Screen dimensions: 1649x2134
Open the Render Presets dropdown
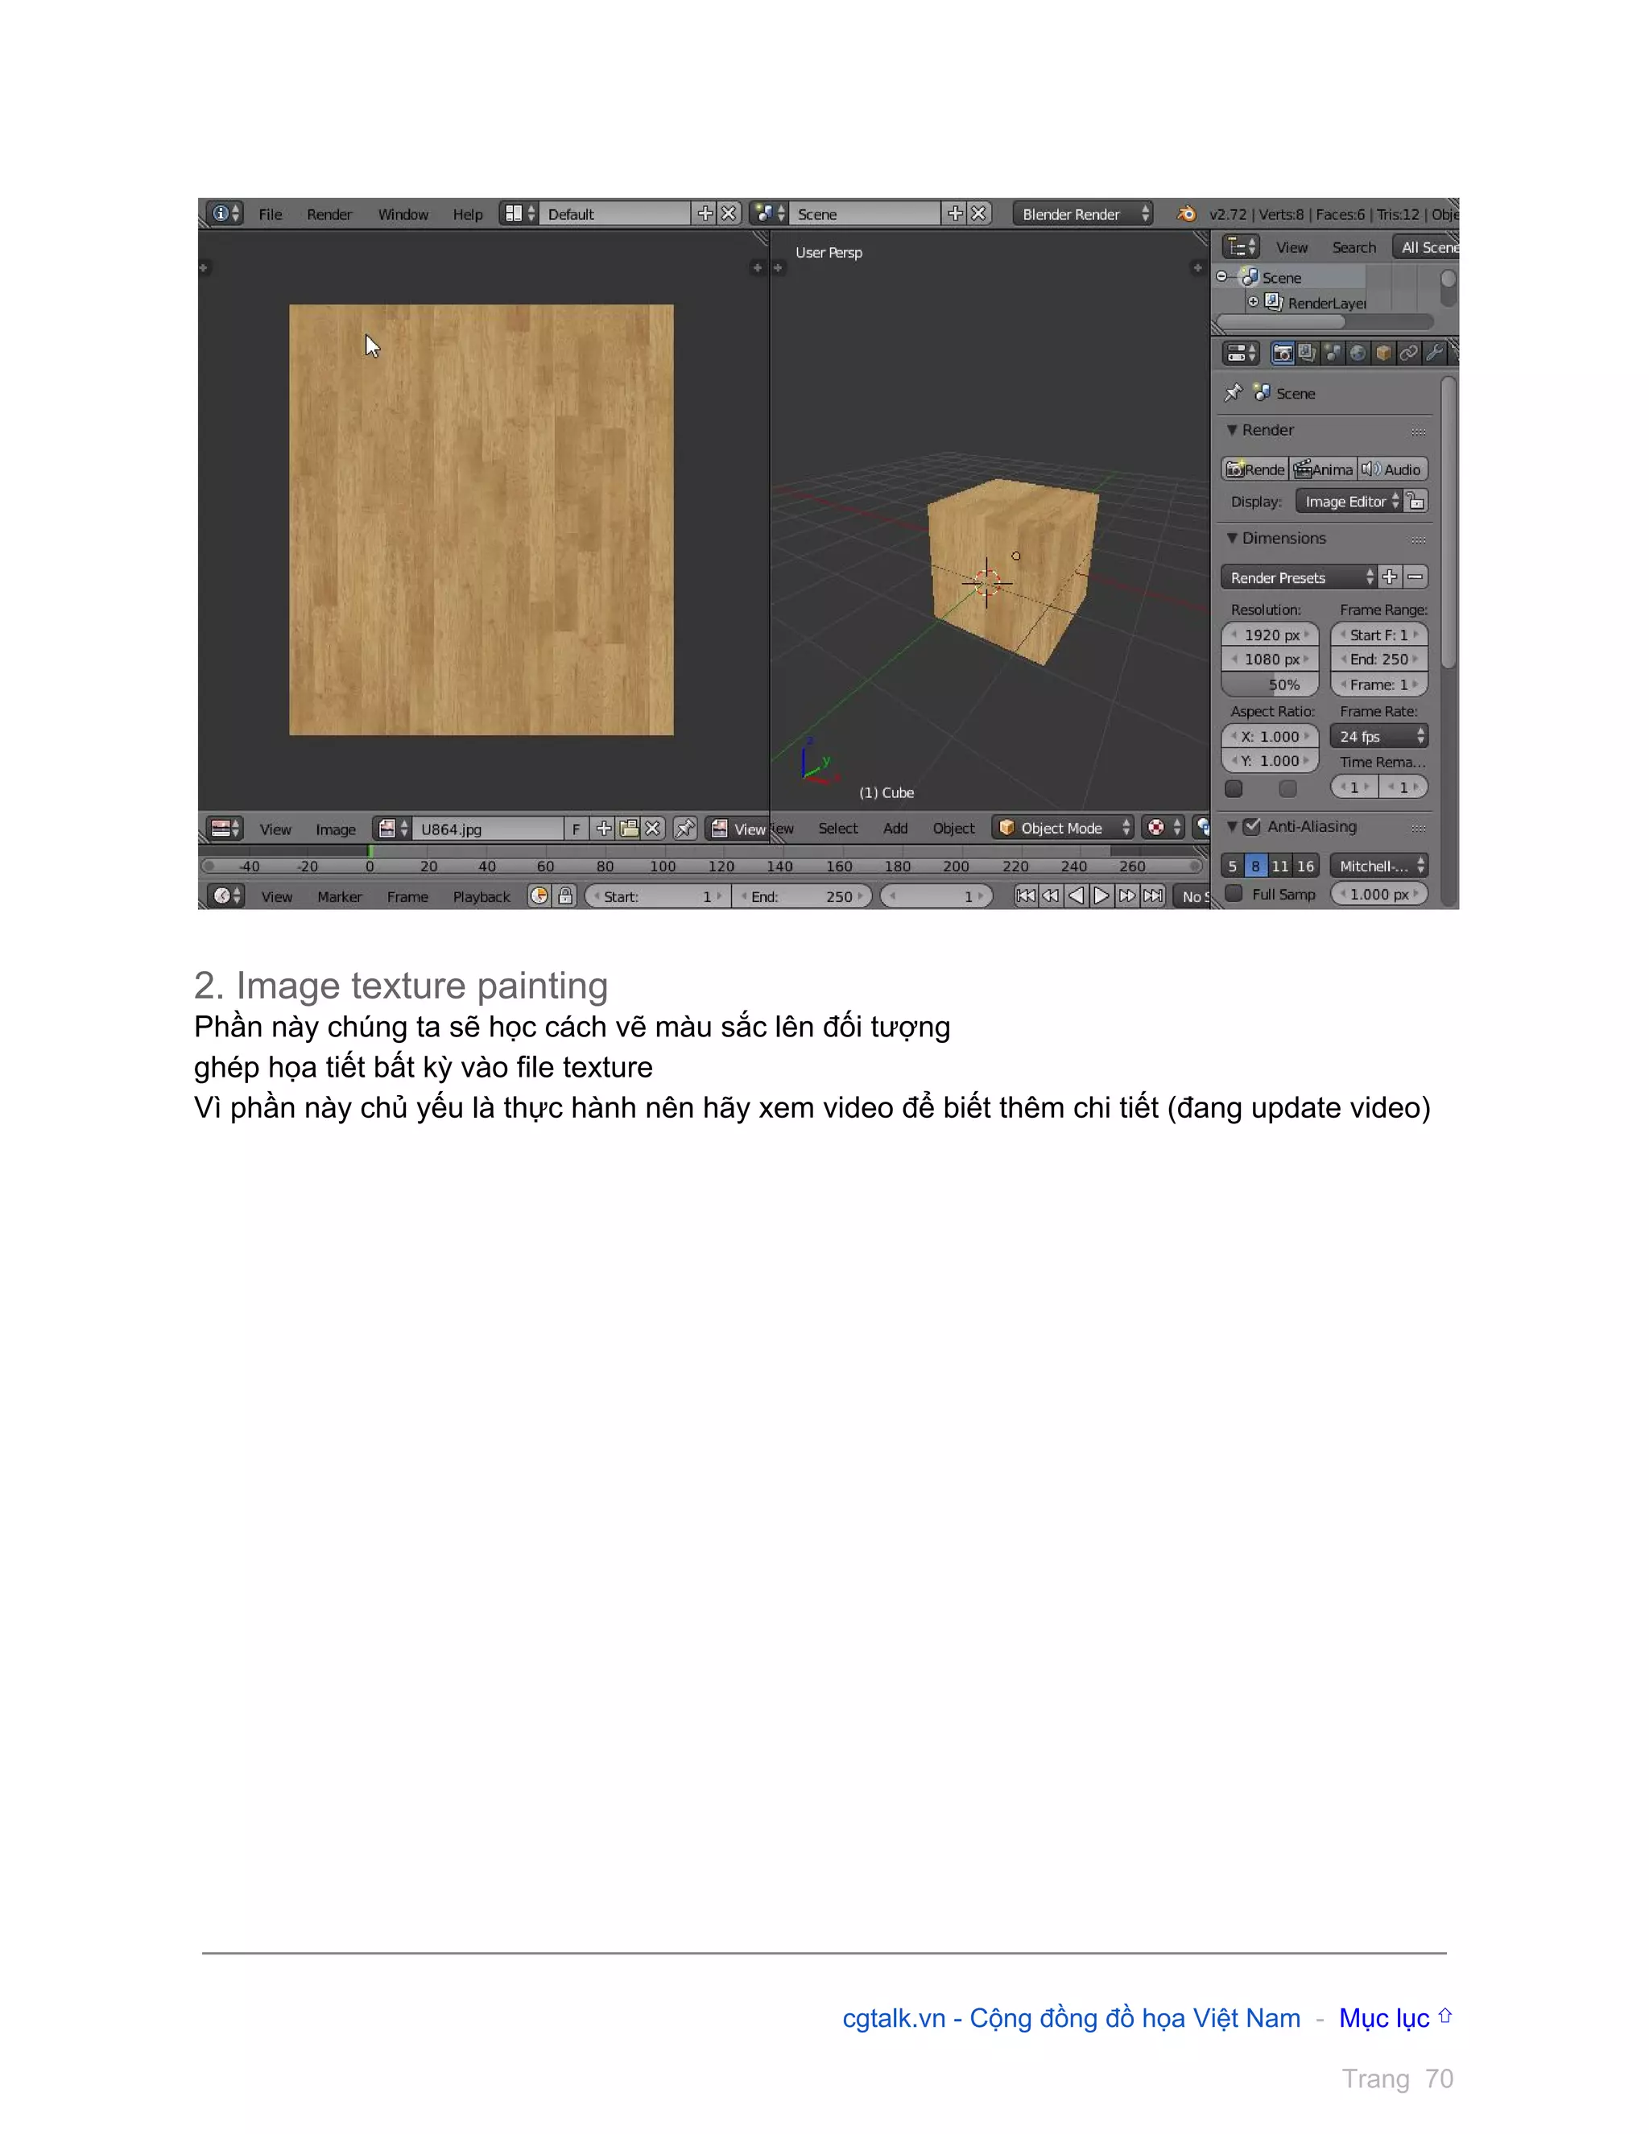click(x=1298, y=577)
